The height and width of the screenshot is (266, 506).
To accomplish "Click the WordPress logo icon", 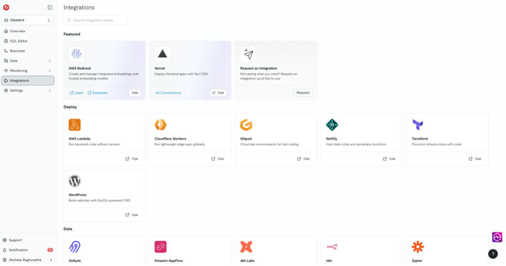I will pos(75,181).
